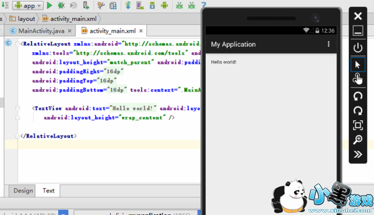Open the overflow menu in My Application
This screenshot has height=215, width=374.
[329, 44]
